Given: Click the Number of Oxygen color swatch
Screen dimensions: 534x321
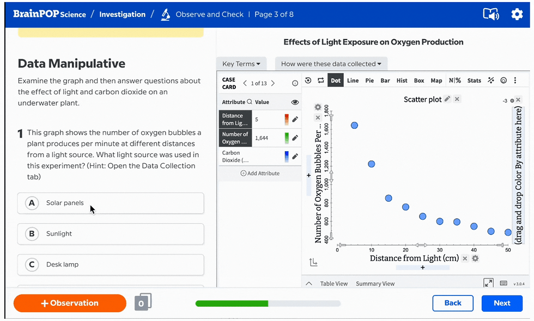Looking at the screenshot, I should (x=287, y=138).
